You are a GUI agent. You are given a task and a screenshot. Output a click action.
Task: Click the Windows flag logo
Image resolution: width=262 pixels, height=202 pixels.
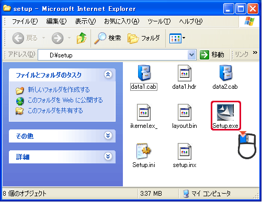click(x=249, y=21)
